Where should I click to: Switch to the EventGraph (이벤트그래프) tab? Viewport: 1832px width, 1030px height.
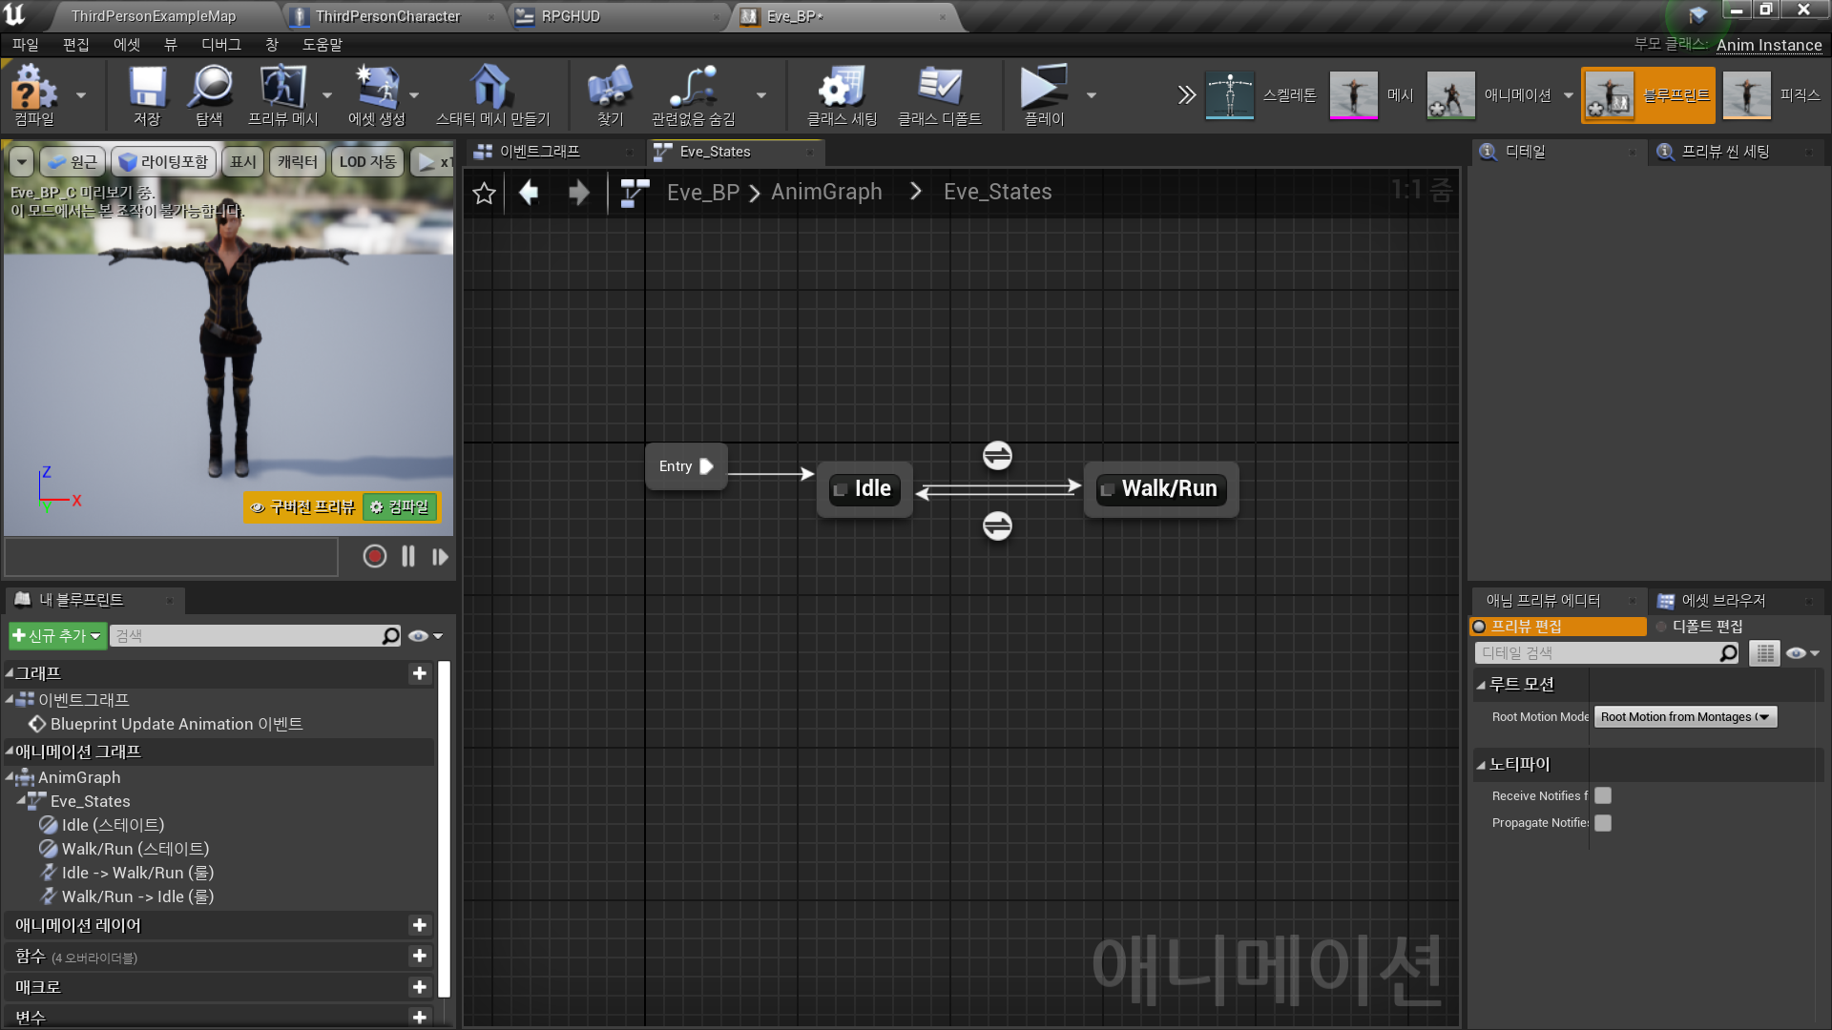tap(539, 152)
